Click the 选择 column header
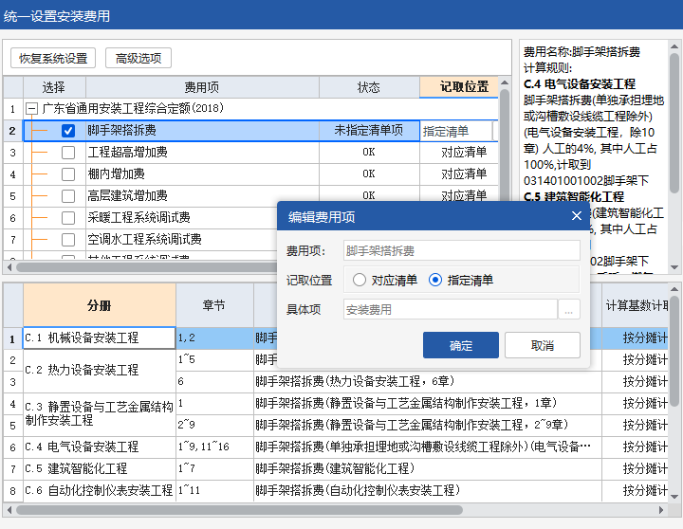Screen dimensions: 683x529 point(54,87)
